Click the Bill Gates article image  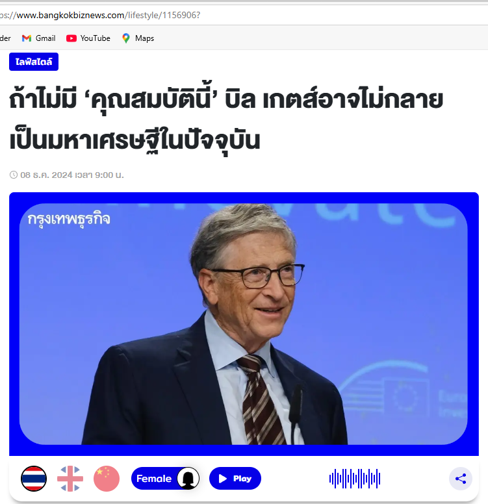coord(244,324)
